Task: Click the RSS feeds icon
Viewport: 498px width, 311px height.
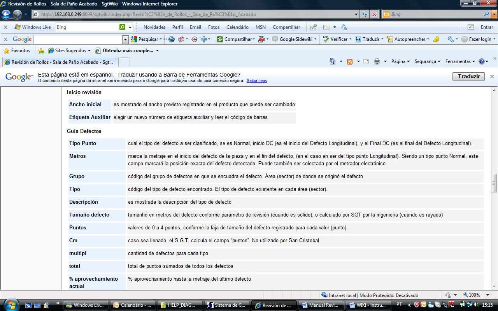Action: click(x=350, y=61)
